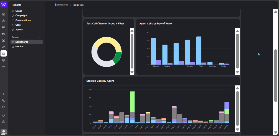Click the blue Saturday bar
This screenshot has width=279, height=136.
pyautogui.click(x=210, y=63)
